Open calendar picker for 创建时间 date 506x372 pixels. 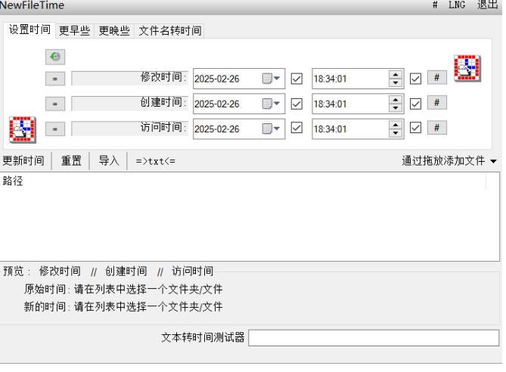271,104
